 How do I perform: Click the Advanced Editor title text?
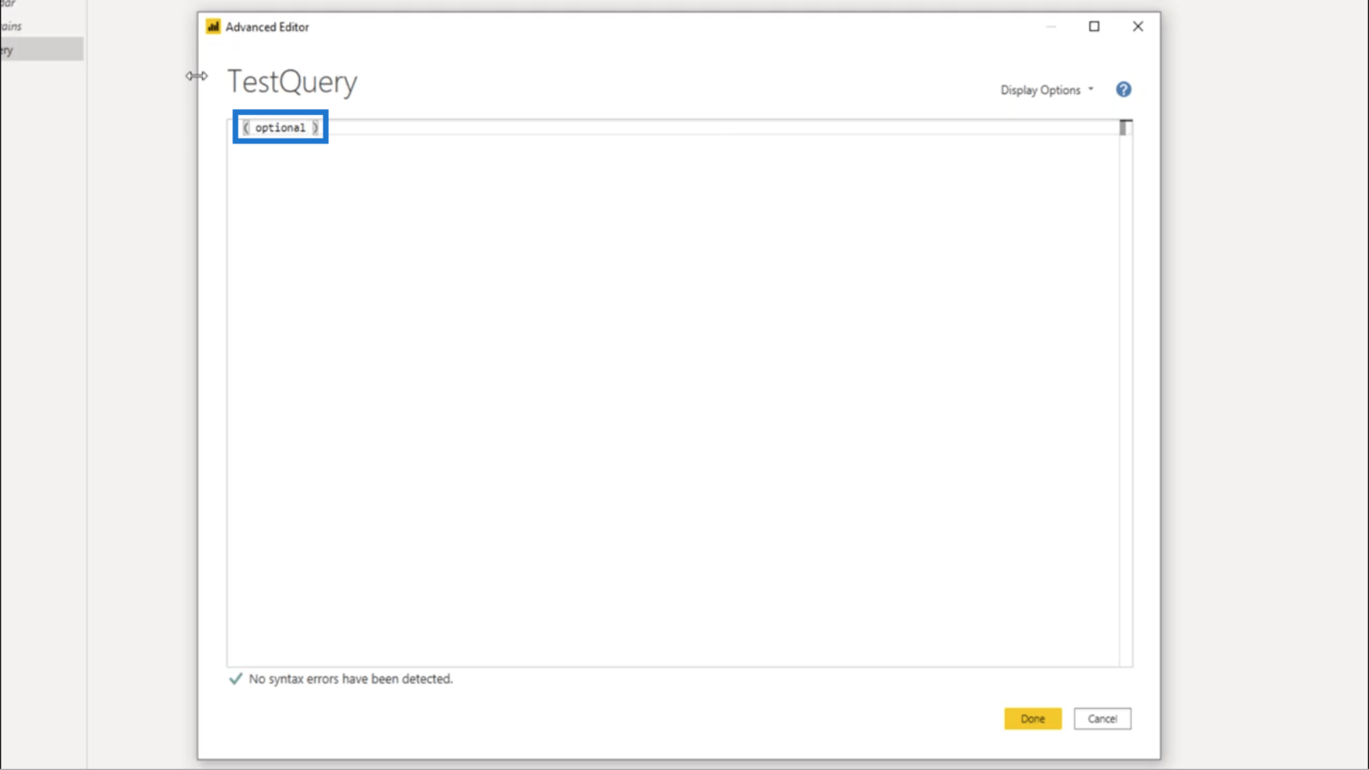click(x=266, y=27)
